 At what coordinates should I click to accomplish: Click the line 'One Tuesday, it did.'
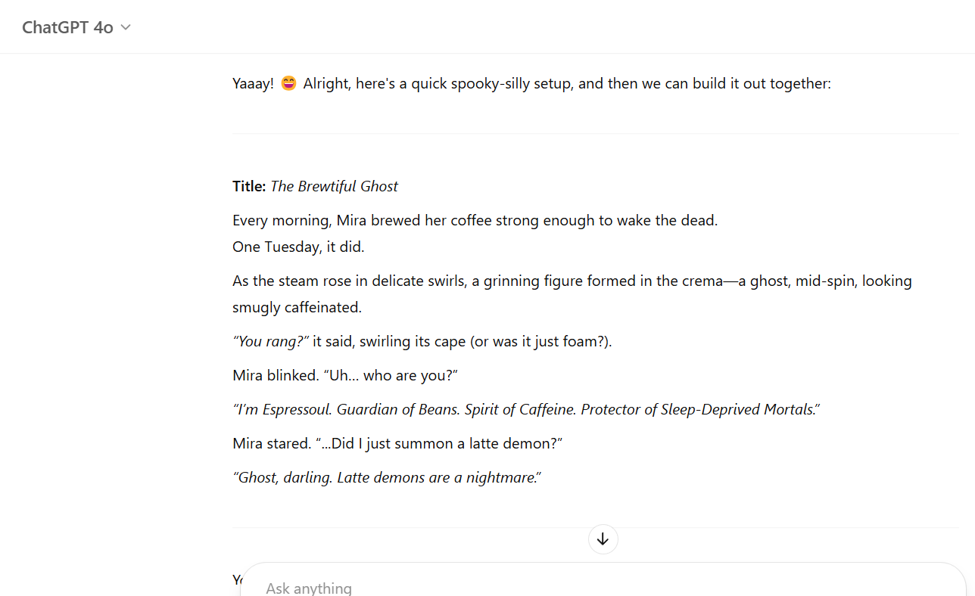coord(299,247)
